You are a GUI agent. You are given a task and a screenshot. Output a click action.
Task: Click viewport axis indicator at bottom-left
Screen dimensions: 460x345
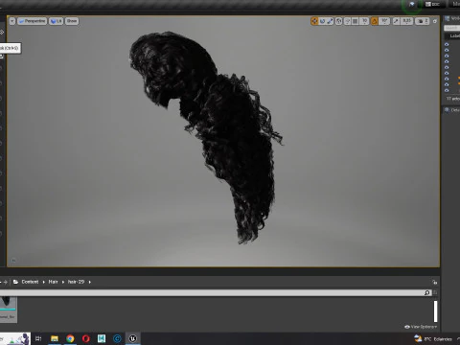coord(13,261)
